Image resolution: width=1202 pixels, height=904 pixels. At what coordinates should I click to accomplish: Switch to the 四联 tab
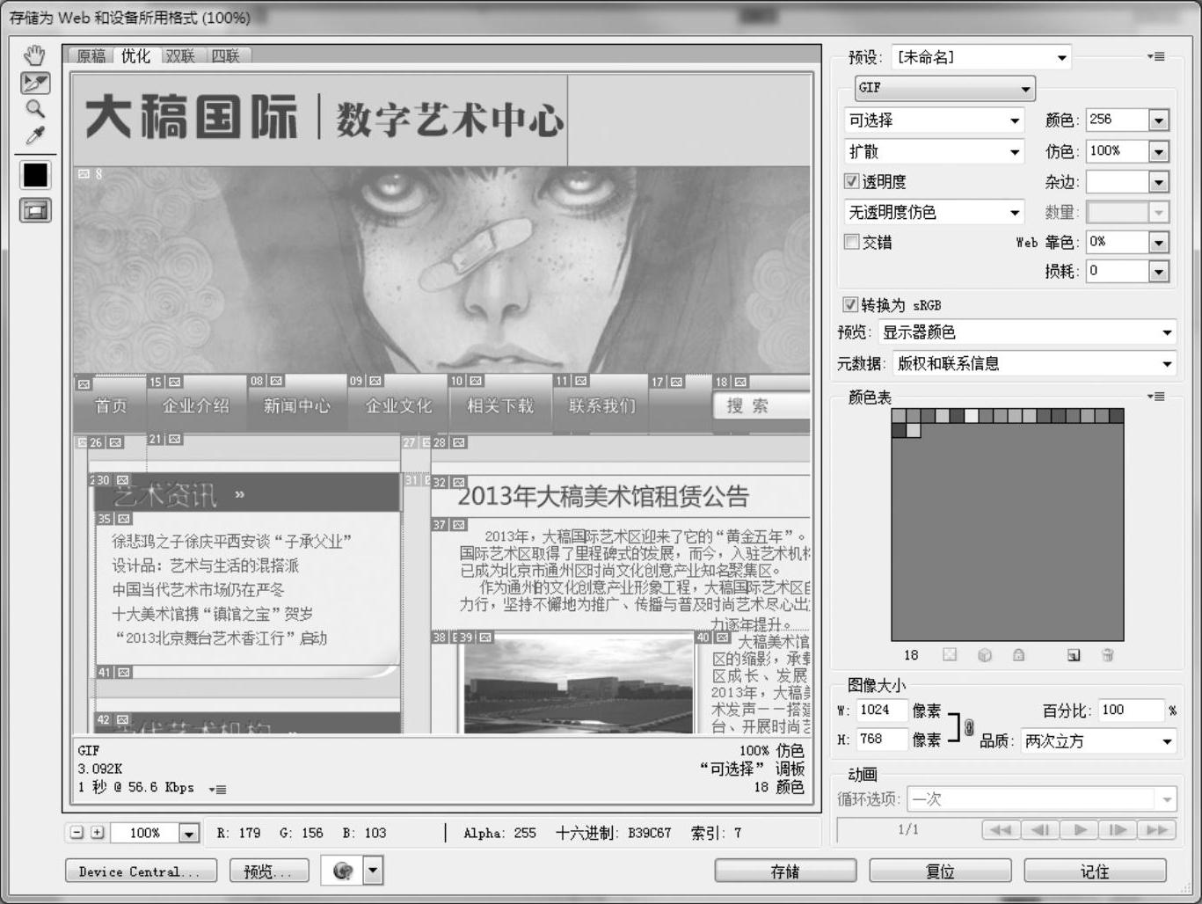pos(225,55)
